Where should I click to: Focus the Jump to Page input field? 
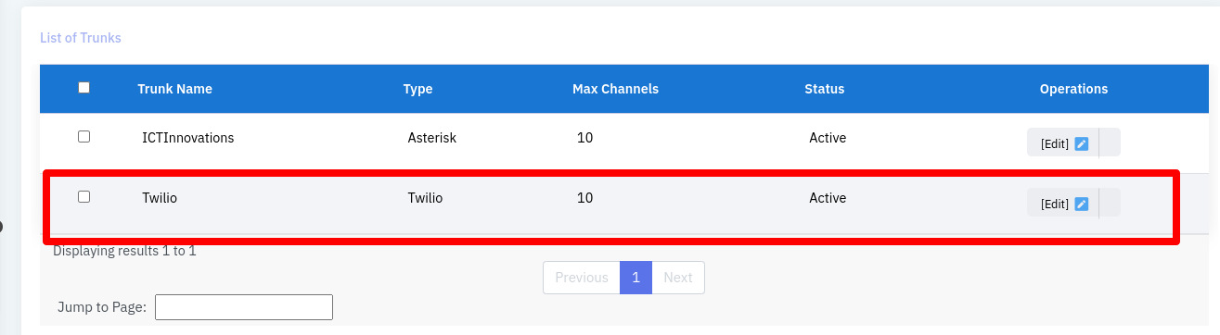244,307
